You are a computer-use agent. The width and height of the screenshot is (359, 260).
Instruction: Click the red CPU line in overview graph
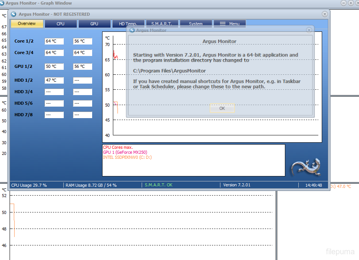116,55
